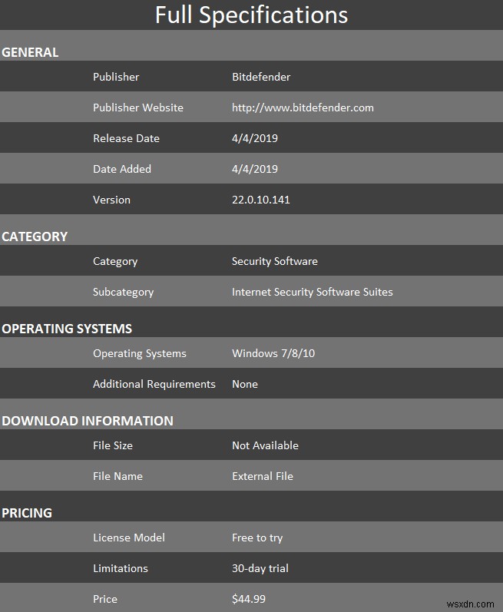
Task: Click the 'Publisher Website' label
Action: coord(138,108)
